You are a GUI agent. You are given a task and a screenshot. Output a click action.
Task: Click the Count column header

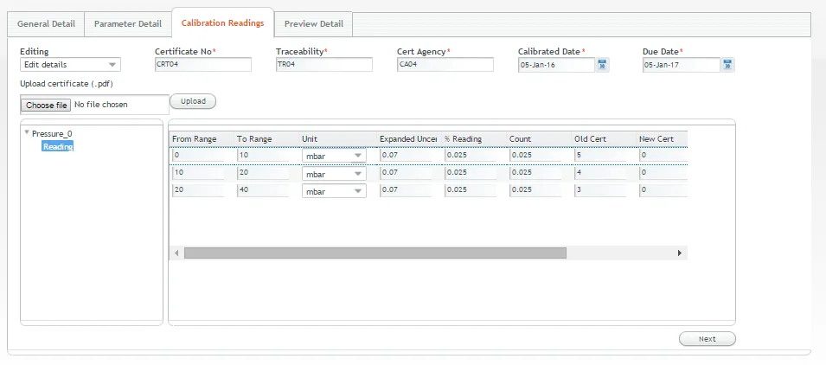(538, 139)
